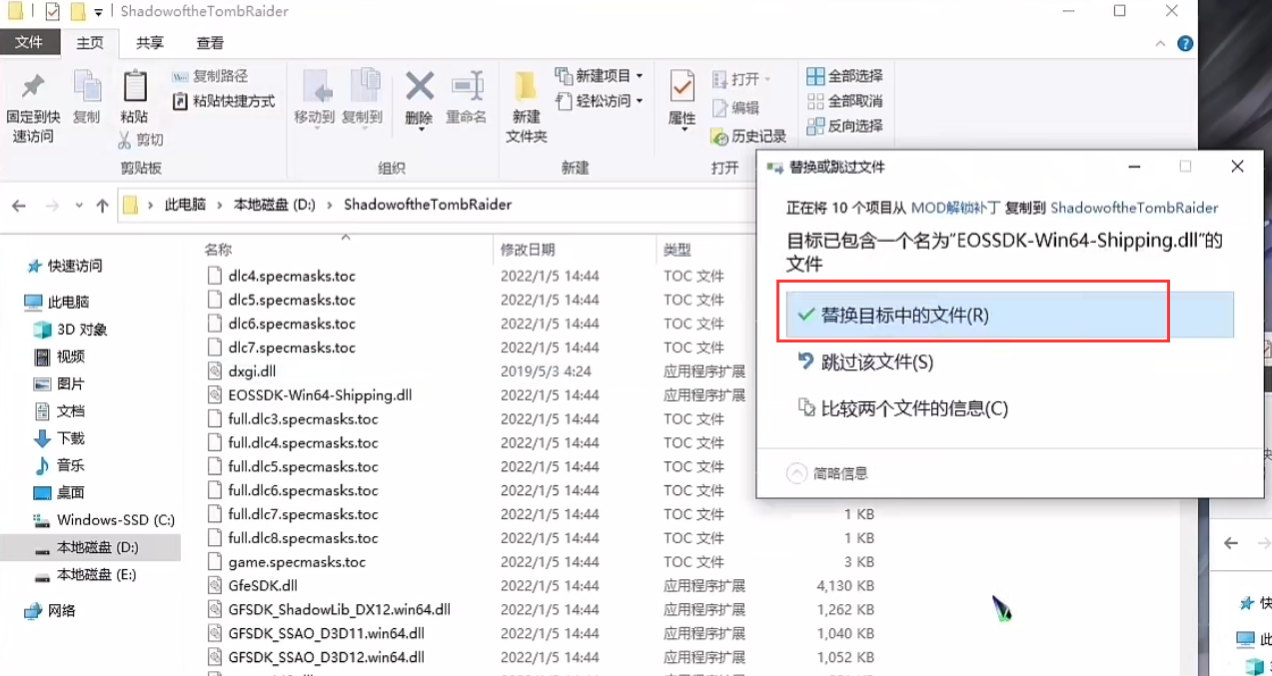Click the ShadowoftheTombRaider destination link
Image resolution: width=1272 pixels, height=676 pixels.
1135,209
